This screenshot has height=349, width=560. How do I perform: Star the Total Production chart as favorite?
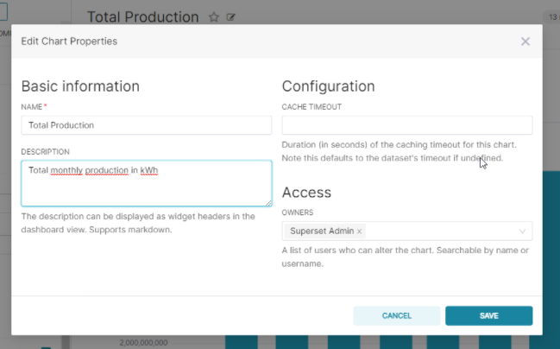click(214, 16)
